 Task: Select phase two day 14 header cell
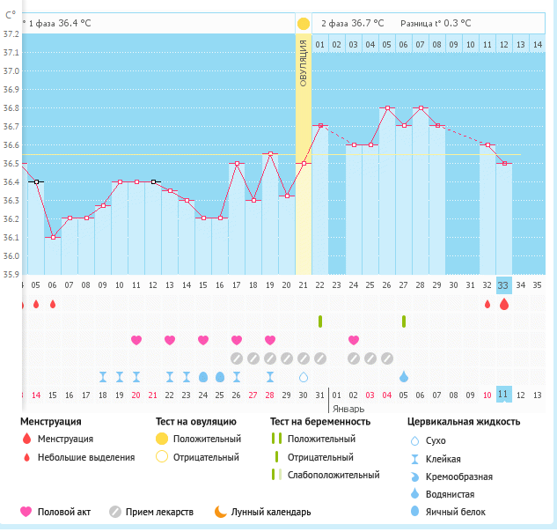click(538, 44)
